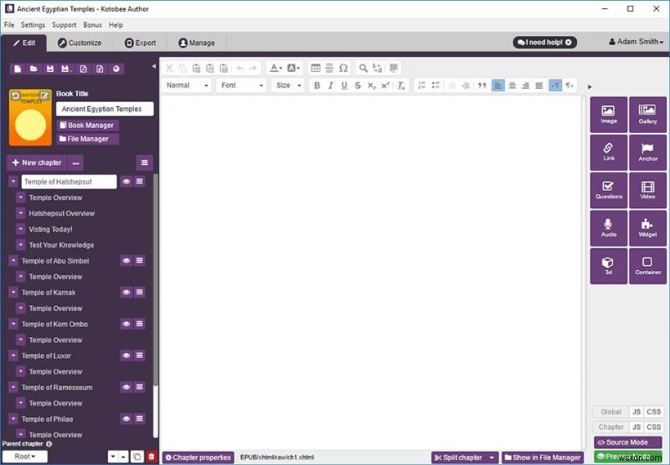
Task: Hide the Temple of Luxor chapter
Action: 126,355
